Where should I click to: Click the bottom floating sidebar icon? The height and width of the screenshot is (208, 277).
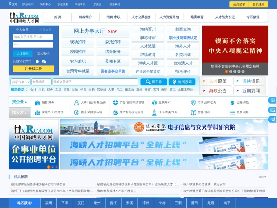point(272,119)
